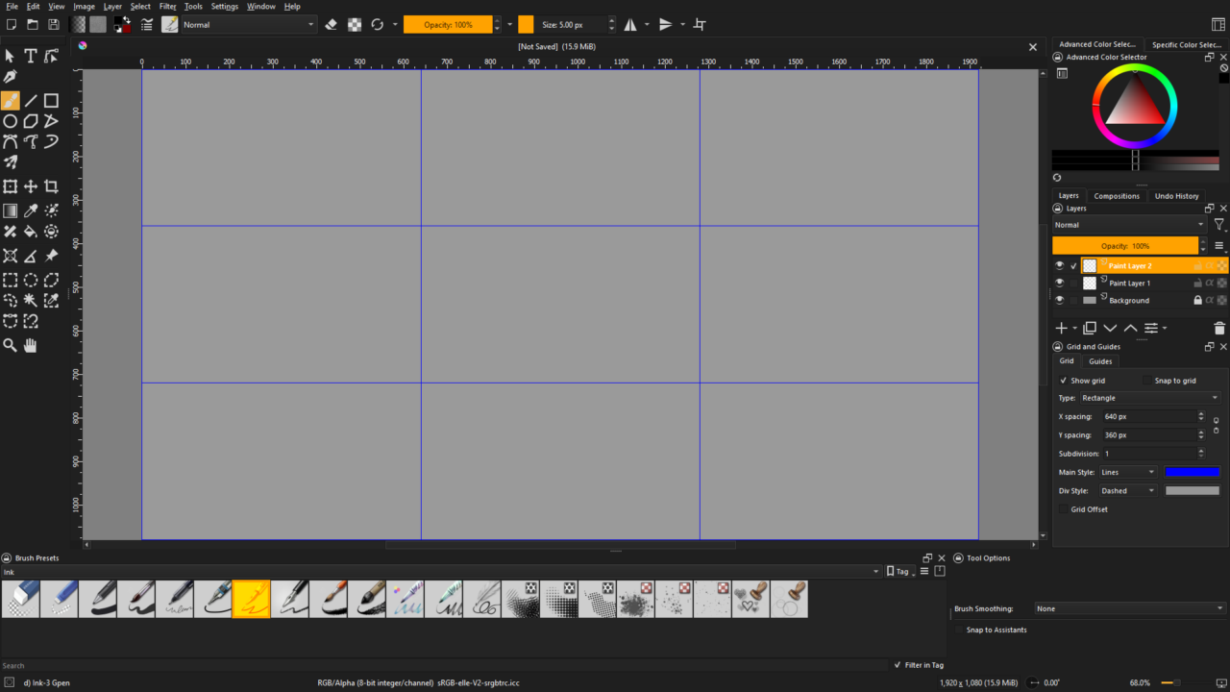
Task: Add a new paint layer
Action: pos(1062,328)
